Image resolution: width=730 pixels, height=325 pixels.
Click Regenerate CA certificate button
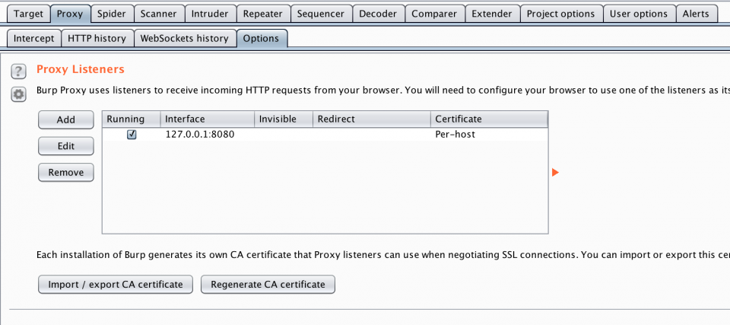click(x=268, y=285)
